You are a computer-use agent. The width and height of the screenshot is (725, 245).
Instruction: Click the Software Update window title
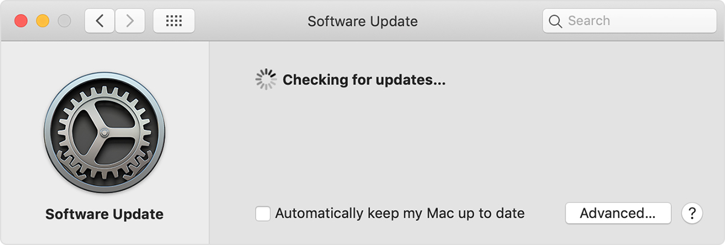362,21
